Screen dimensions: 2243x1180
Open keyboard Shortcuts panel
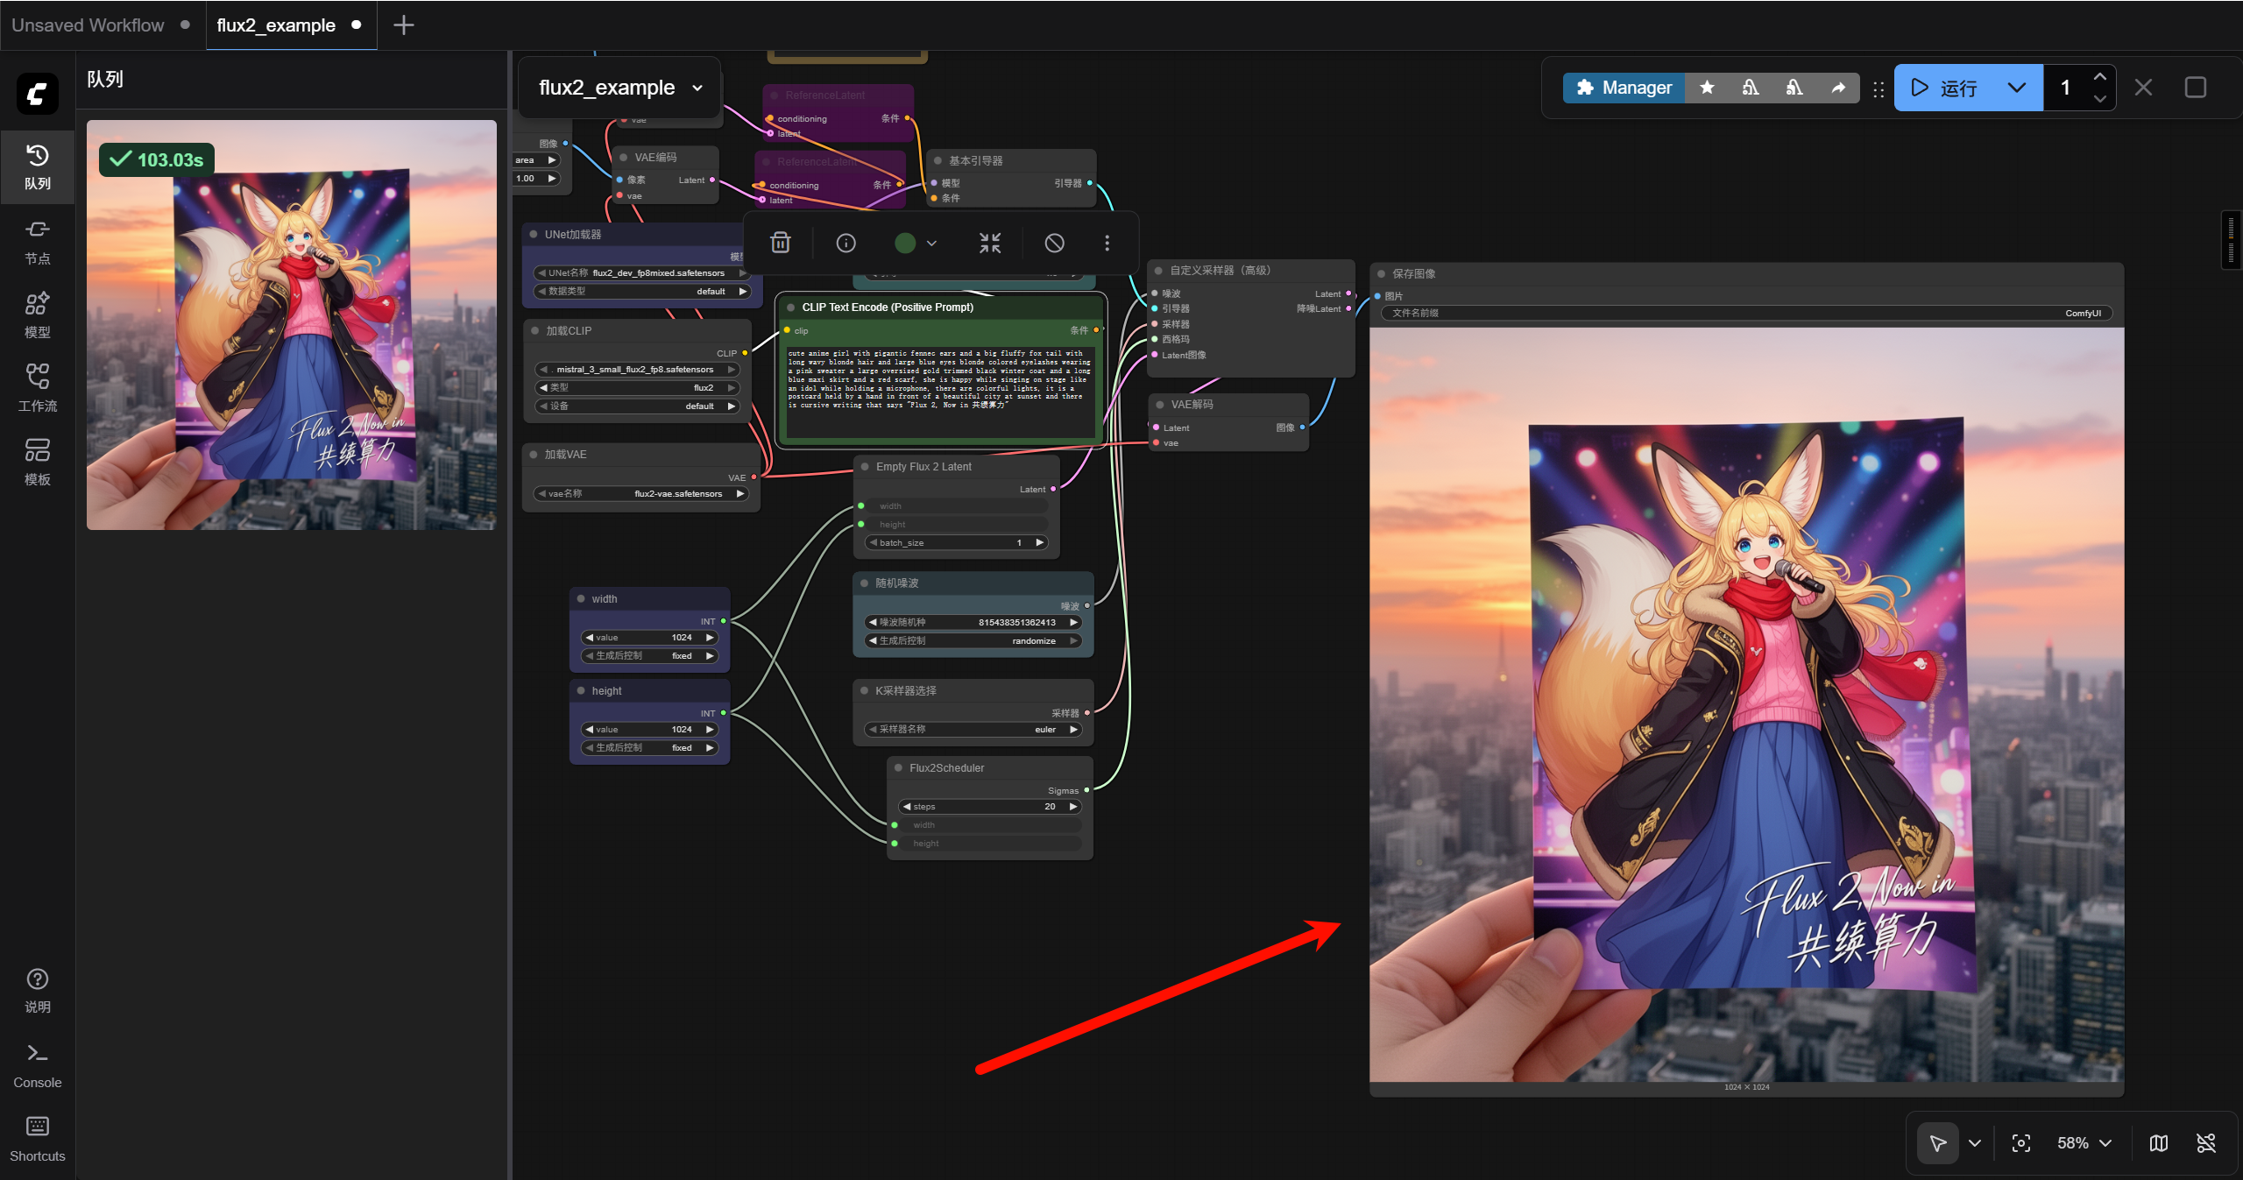[37, 1139]
